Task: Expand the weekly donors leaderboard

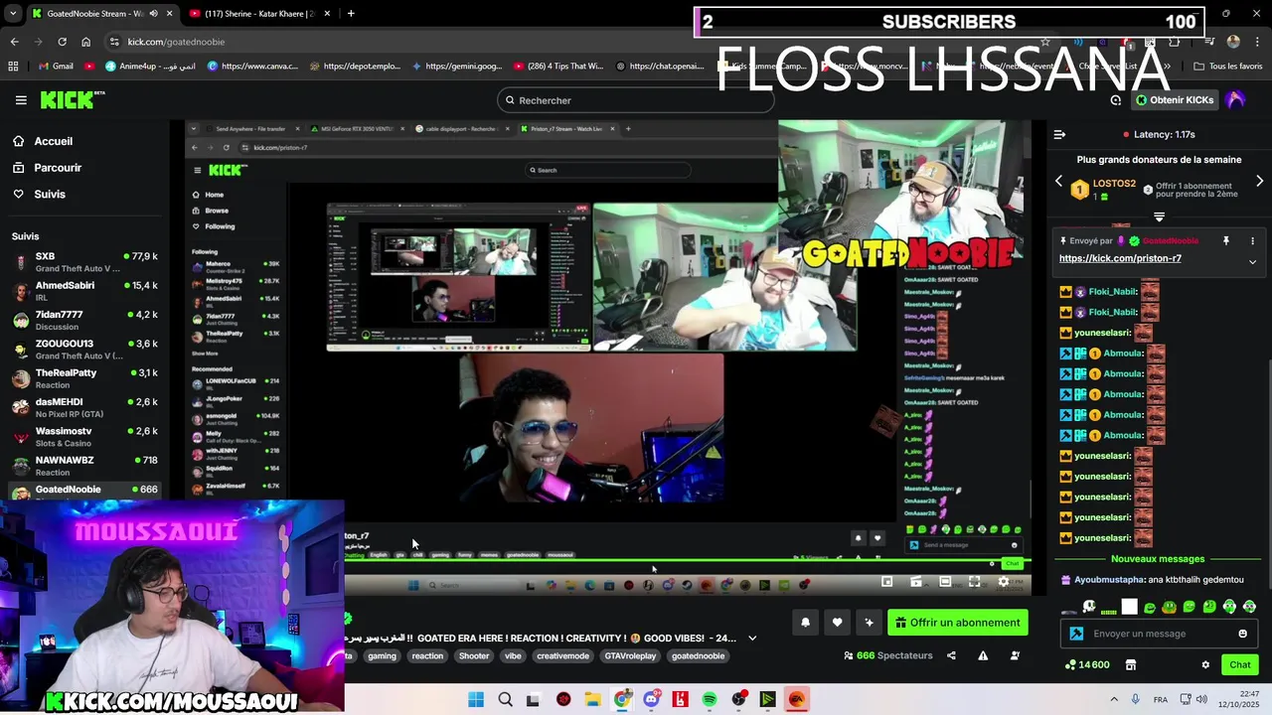Action: click(x=1159, y=216)
